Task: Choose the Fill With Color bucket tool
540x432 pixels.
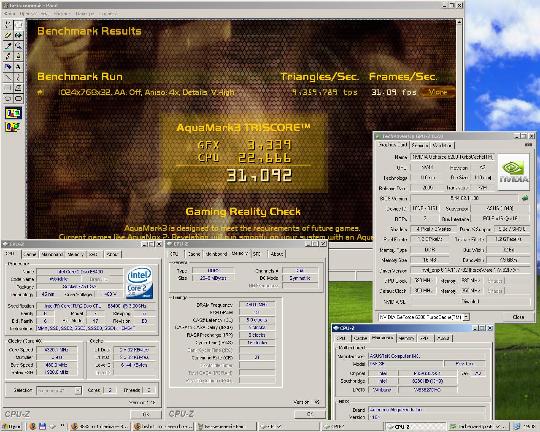Action: pyautogui.click(x=18, y=35)
